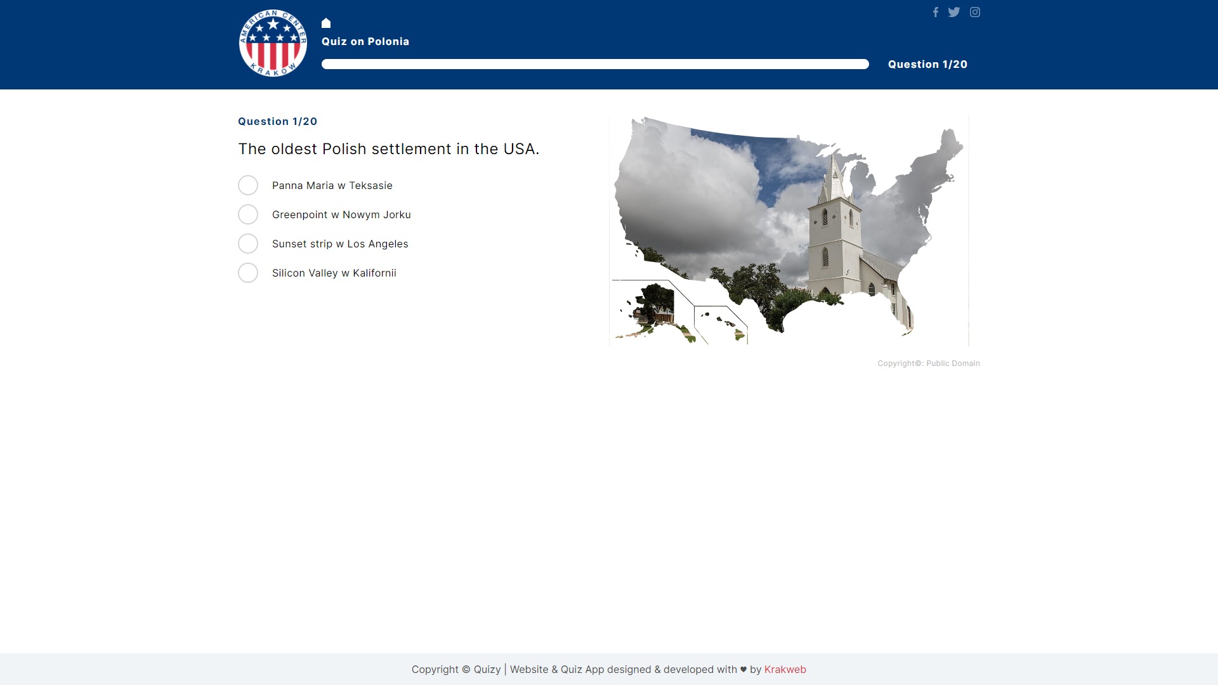Click the Silicon Valley w Kalifornii answer text
1218x685 pixels.
[x=334, y=273]
